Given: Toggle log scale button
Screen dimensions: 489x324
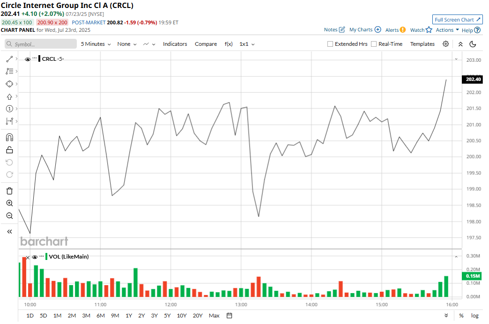Looking at the screenshot, I should click(x=474, y=316).
